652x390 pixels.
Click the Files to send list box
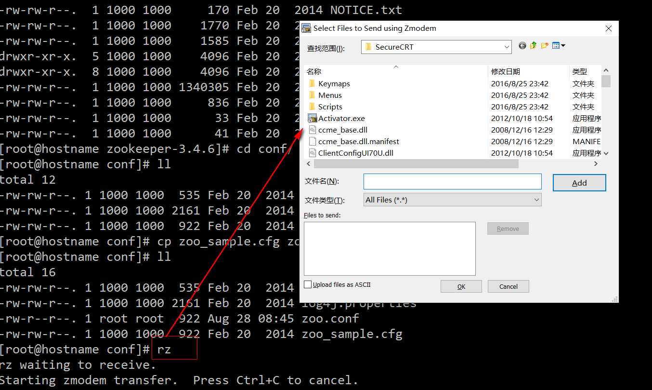click(390, 249)
